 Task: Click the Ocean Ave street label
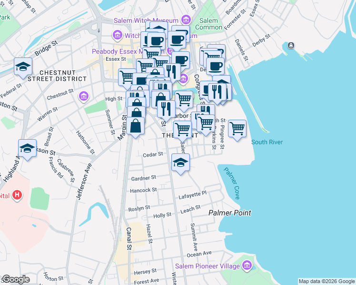coord(199,254)
